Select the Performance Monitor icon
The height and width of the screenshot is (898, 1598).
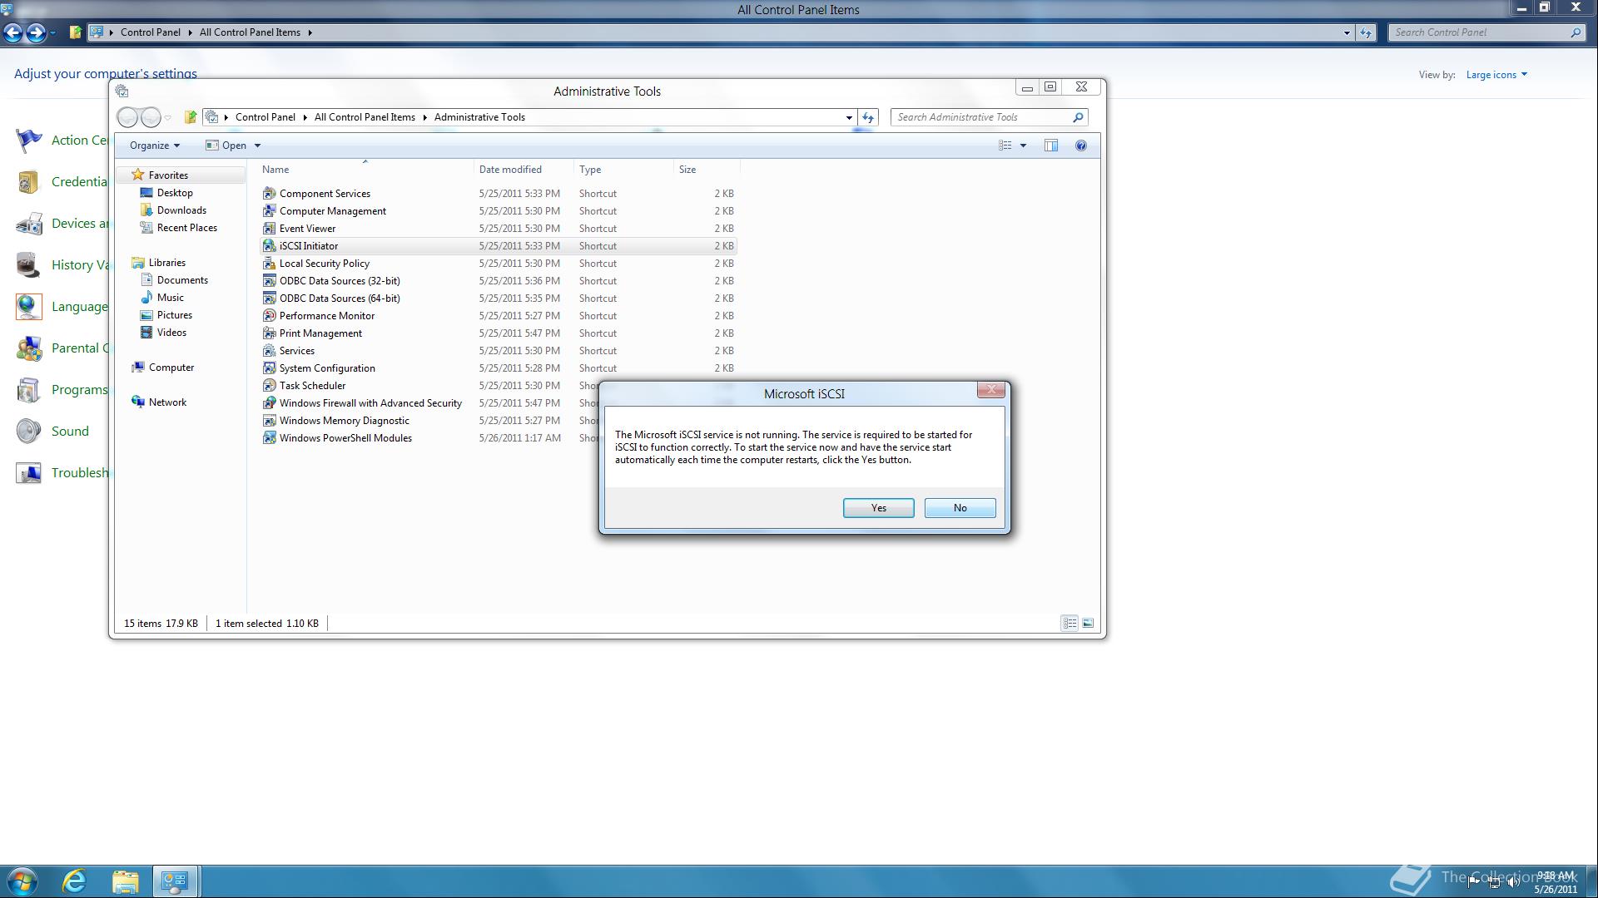[269, 315]
